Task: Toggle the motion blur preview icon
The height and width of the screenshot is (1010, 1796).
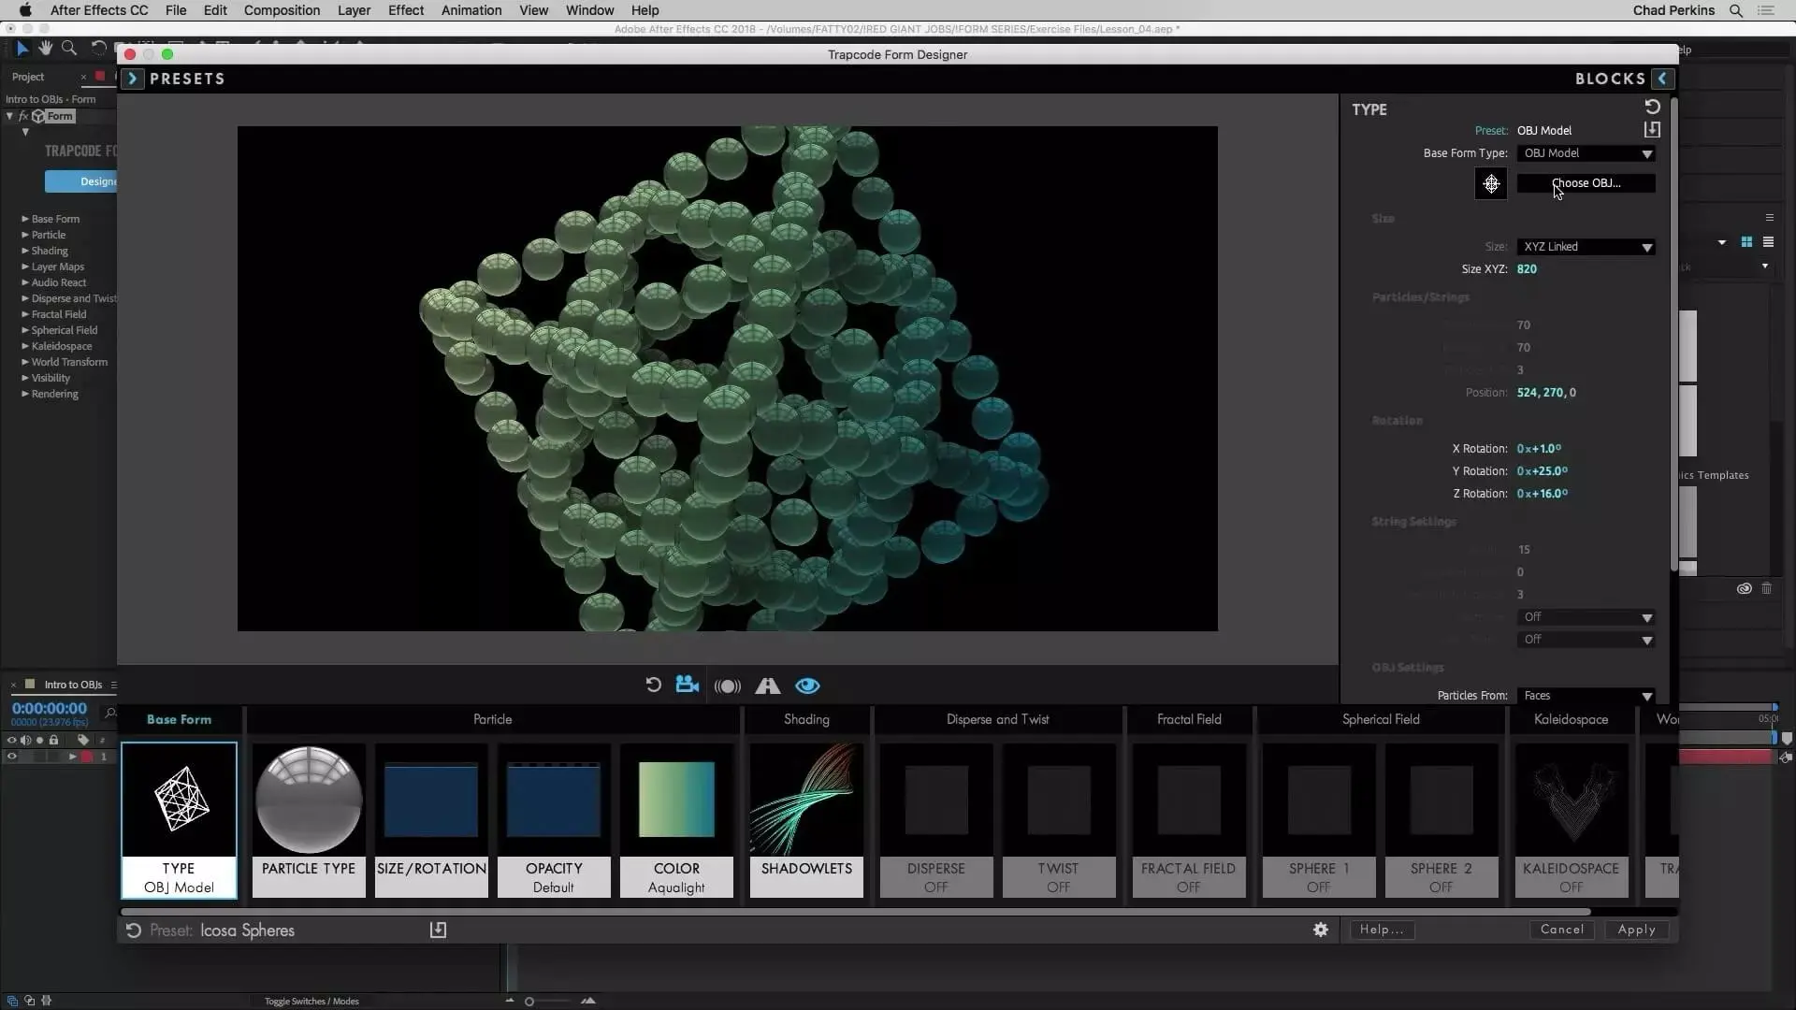Action: tap(727, 686)
